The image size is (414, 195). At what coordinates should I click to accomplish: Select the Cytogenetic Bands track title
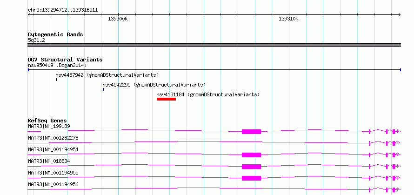pyautogui.click(x=55, y=34)
